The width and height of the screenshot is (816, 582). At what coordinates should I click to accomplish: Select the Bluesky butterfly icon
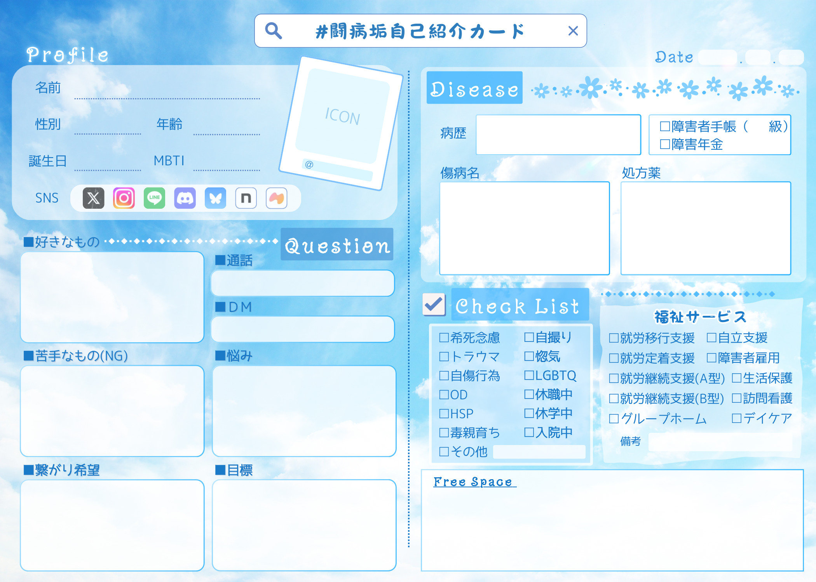tap(216, 198)
